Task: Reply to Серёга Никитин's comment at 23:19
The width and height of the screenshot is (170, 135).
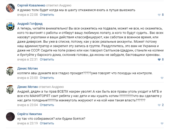Action: click(47, 123)
